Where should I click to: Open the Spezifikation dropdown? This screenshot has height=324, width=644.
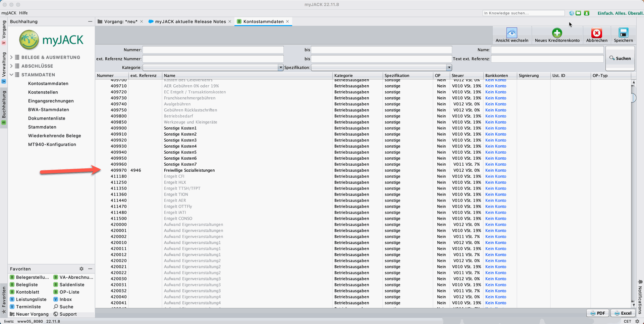coord(449,68)
